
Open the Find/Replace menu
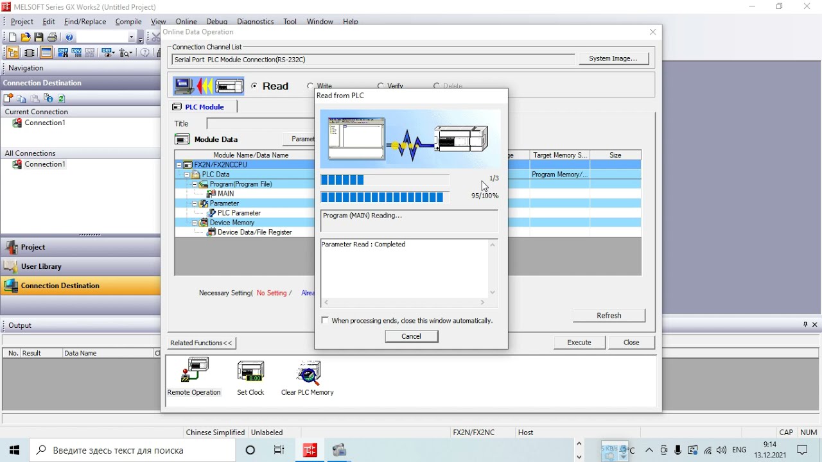pos(85,21)
